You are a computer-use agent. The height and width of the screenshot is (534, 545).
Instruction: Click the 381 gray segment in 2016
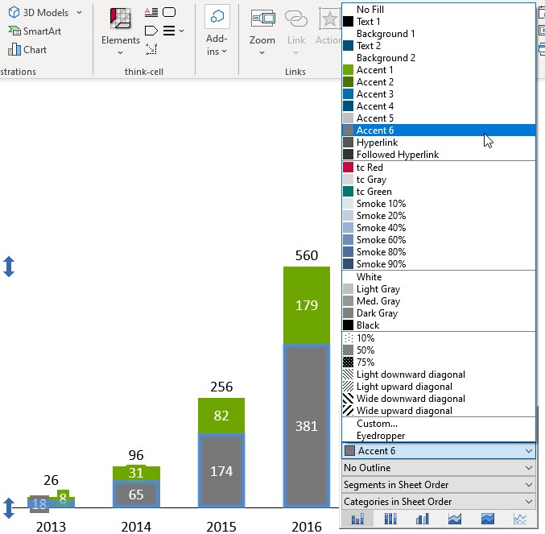(x=306, y=426)
